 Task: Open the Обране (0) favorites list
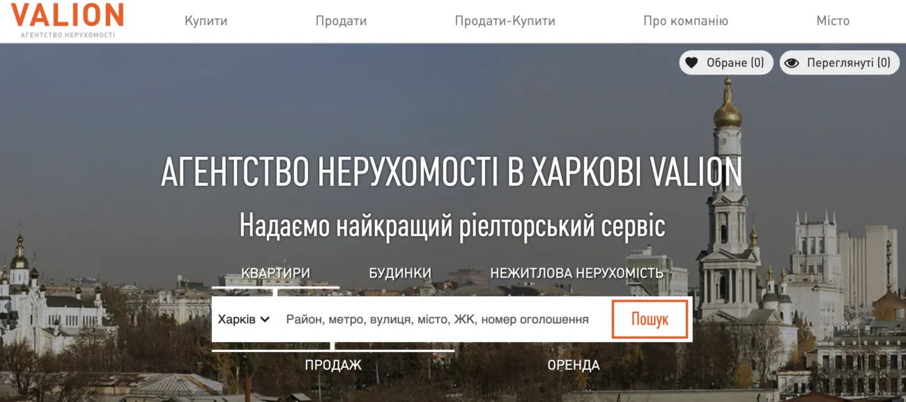click(x=726, y=63)
